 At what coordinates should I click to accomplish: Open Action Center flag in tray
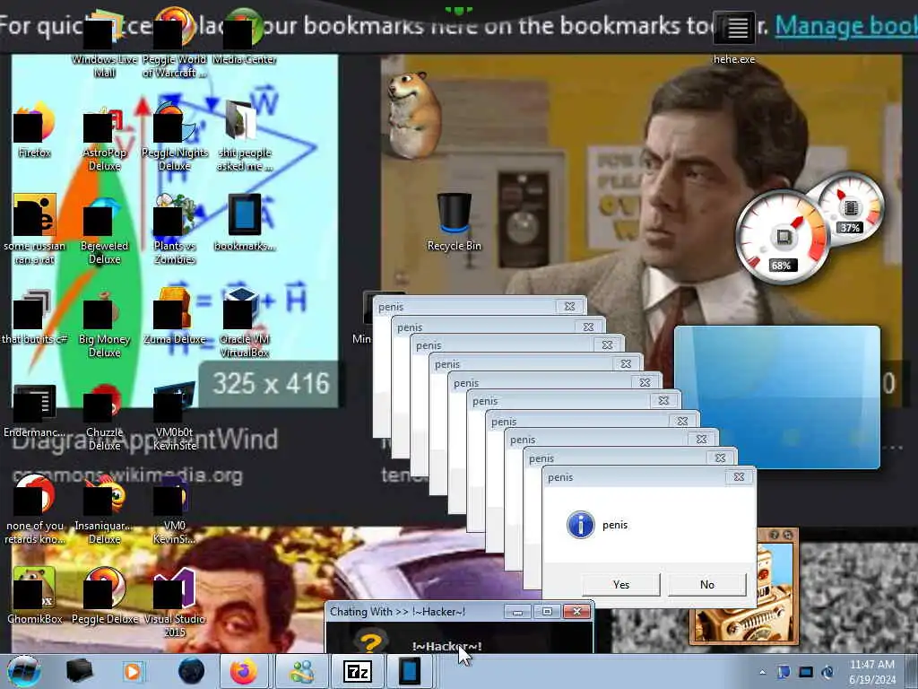(x=784, y=672)
